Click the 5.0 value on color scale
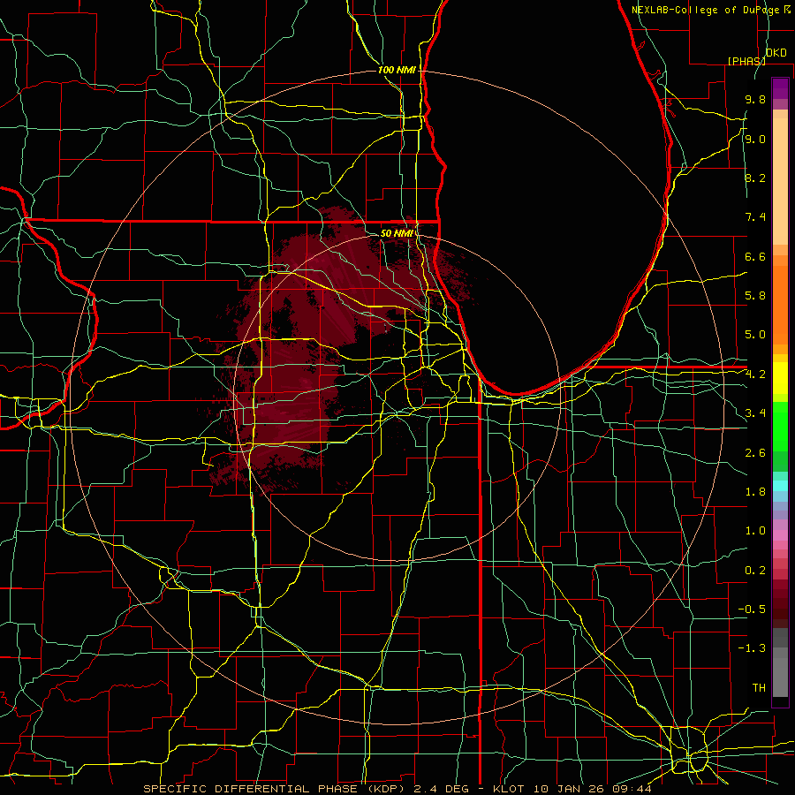 [755, 335]
